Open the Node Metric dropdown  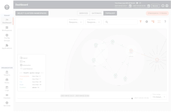coord(75,22)
